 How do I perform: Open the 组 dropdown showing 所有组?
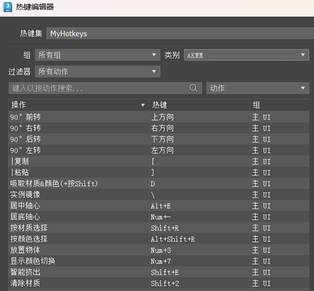click(x=98, y=55)
